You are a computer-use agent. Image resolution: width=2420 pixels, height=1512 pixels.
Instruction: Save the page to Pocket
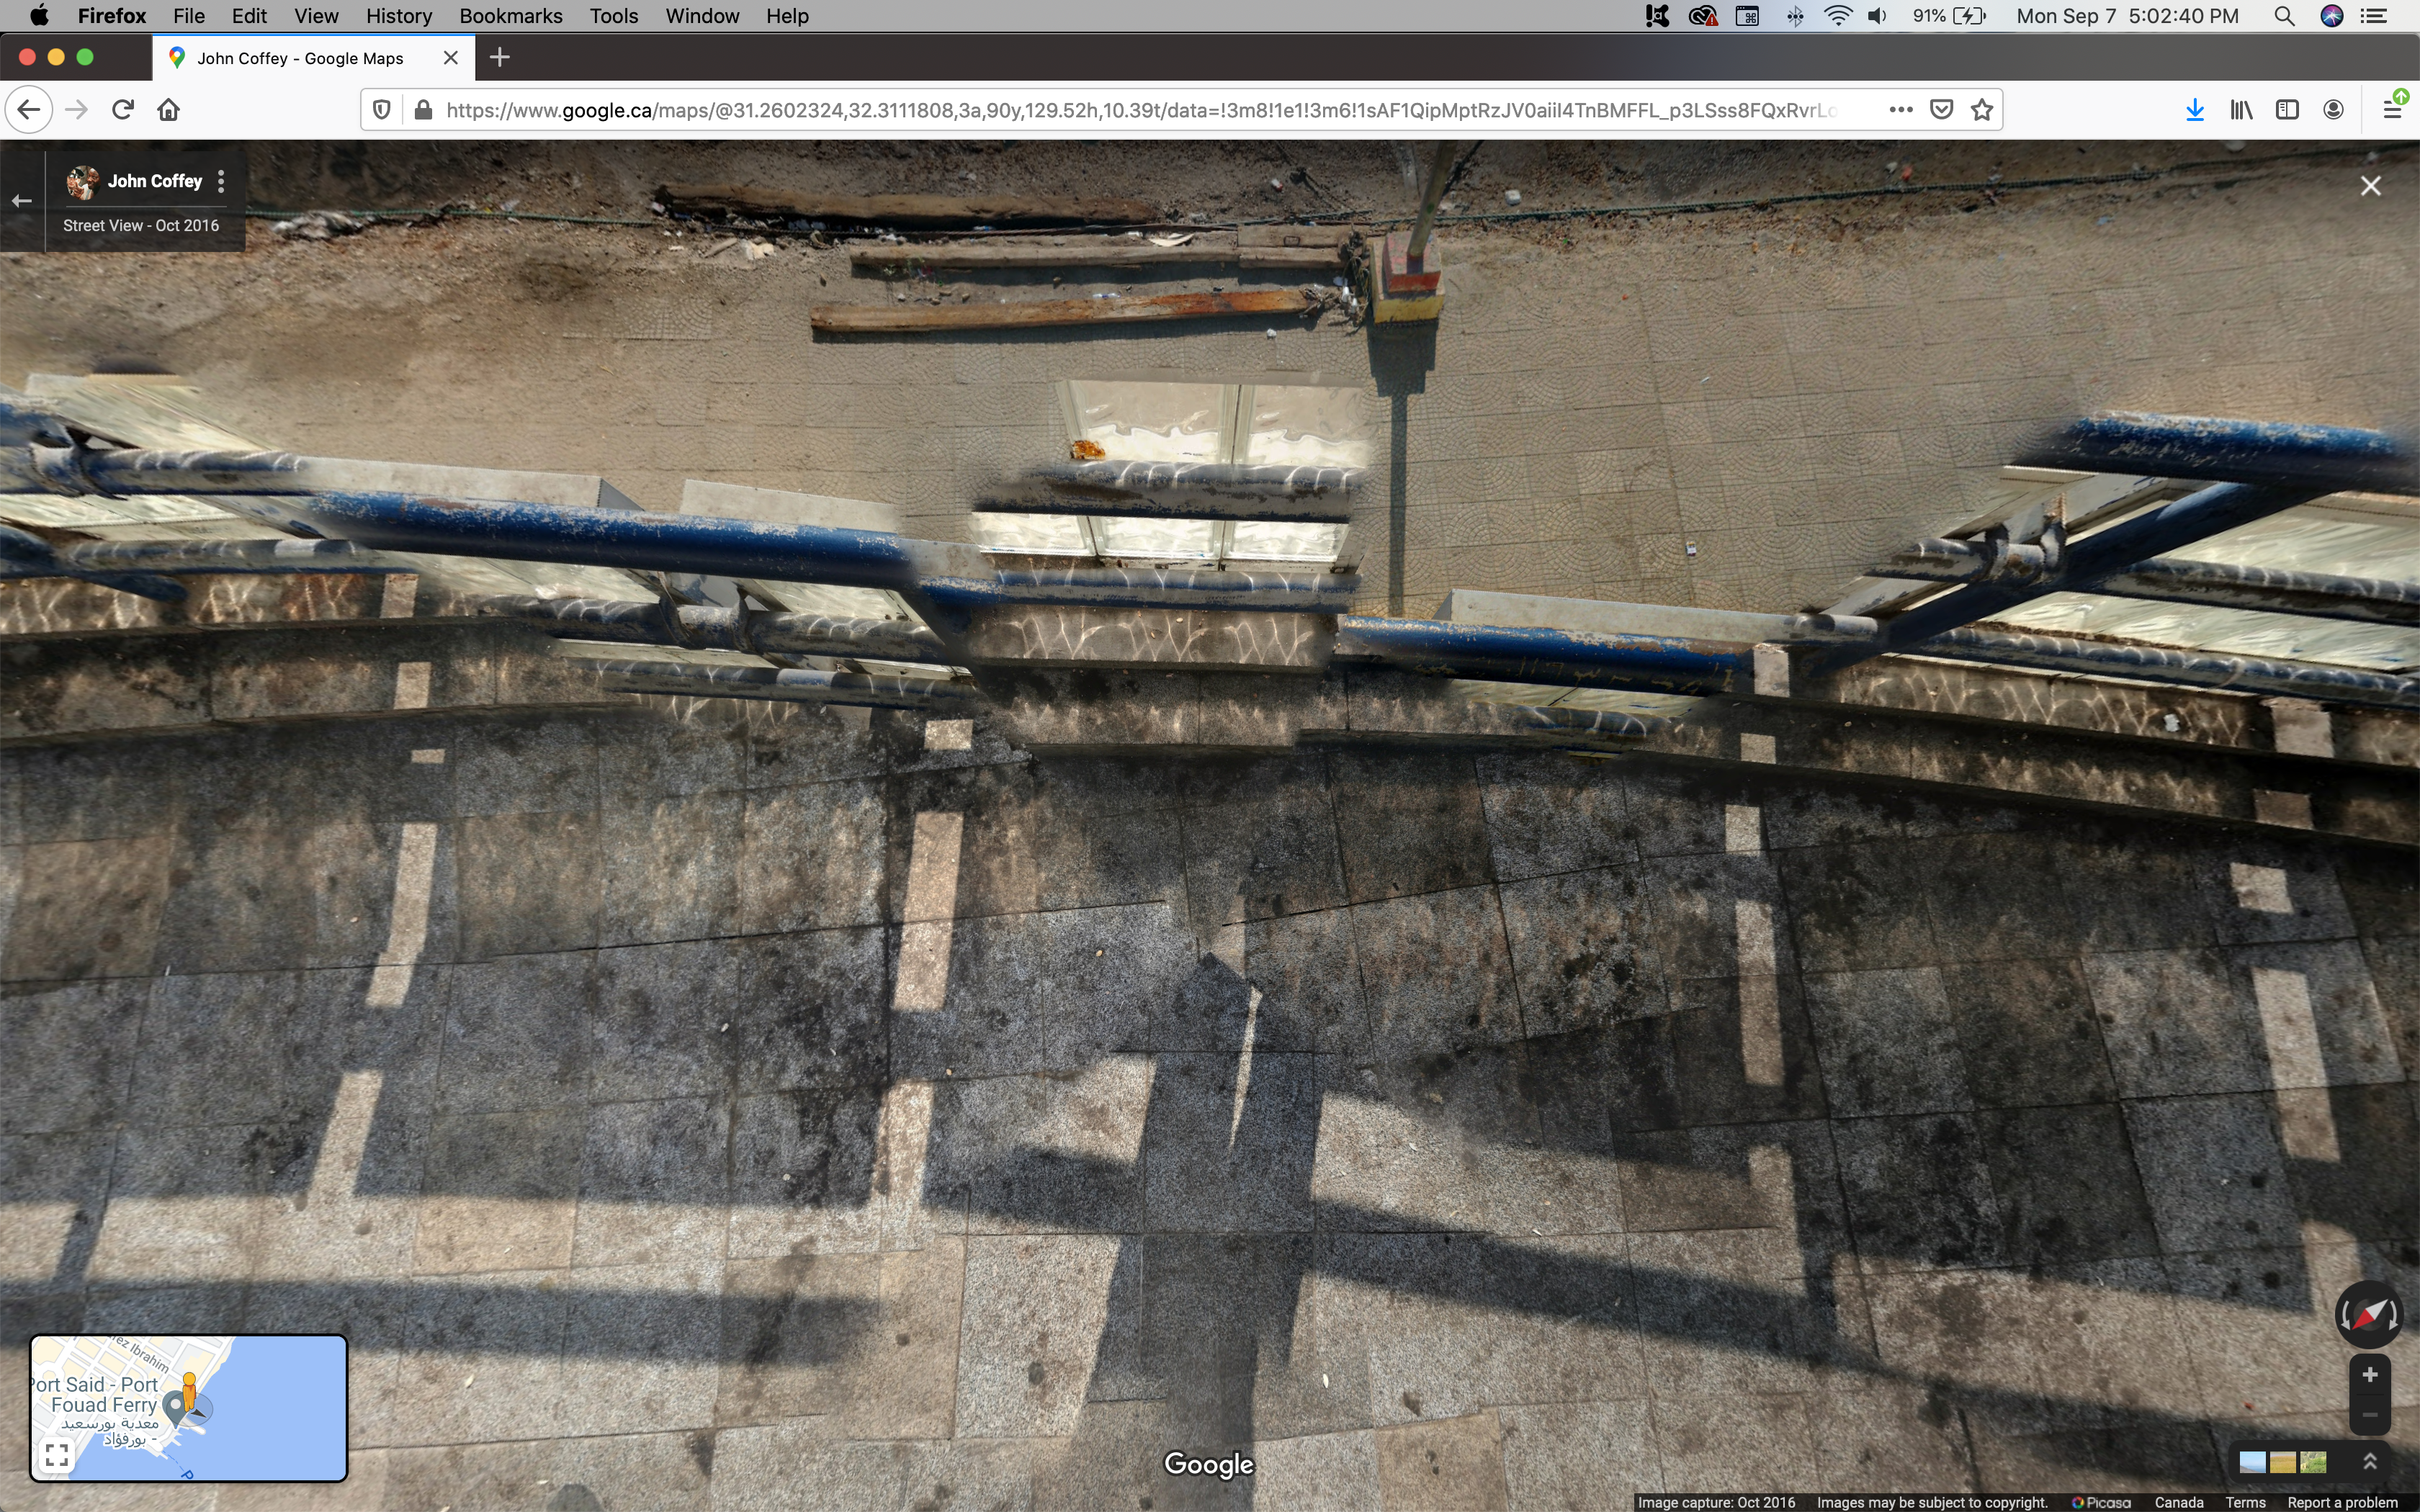(1941, 110)
